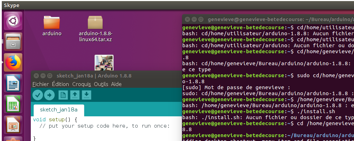Click the void setup() line in editor
This screenshot has width=354, height=141.
coord(55,119)
